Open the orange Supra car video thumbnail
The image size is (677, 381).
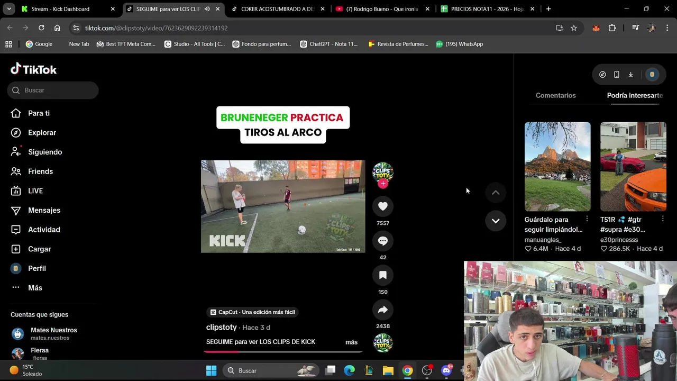point(633,167)
